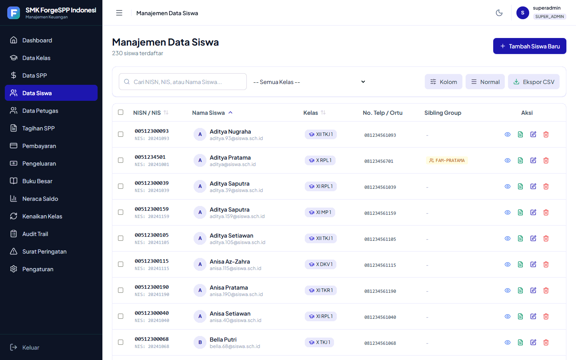Image resolution: width=576 pixels, height=360 pixels.
Task: Open Buku Besar menu item
Action: tap(51, 181)
